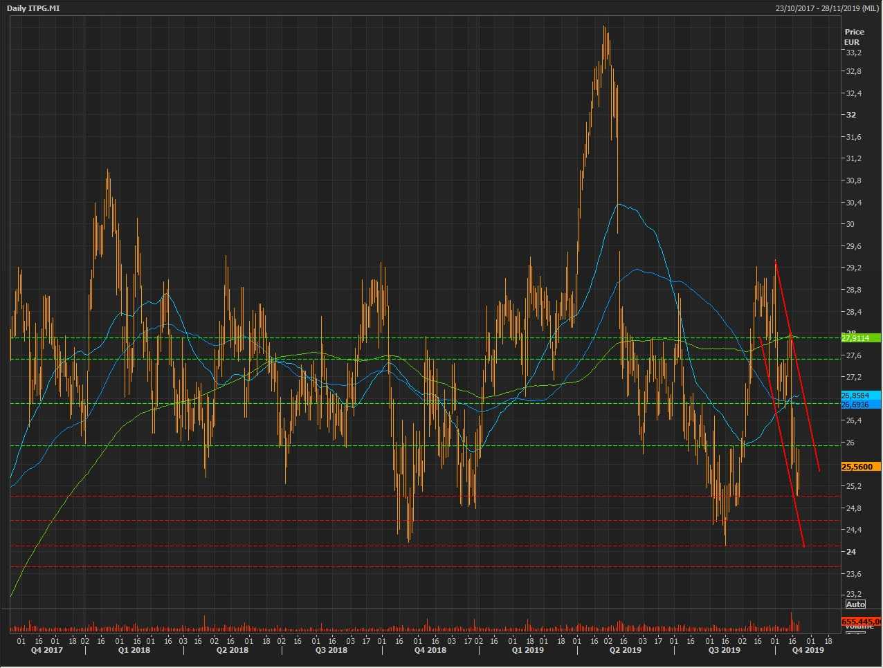Image resolution: width=883 pixels, height=668 pixels.
Task: Click Q2 2019 on the time axis
Action: click(x=625, y=650)
